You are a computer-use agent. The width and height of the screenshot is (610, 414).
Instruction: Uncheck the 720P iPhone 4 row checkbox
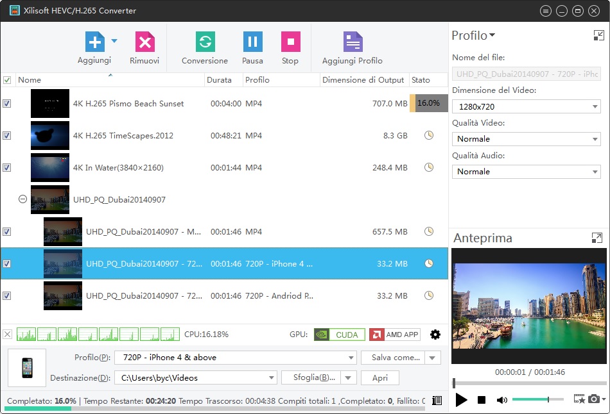pos(6,263)
